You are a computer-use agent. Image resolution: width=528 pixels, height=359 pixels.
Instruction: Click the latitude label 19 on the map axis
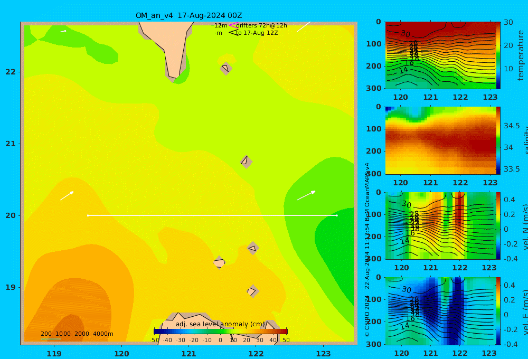(10, 287)
